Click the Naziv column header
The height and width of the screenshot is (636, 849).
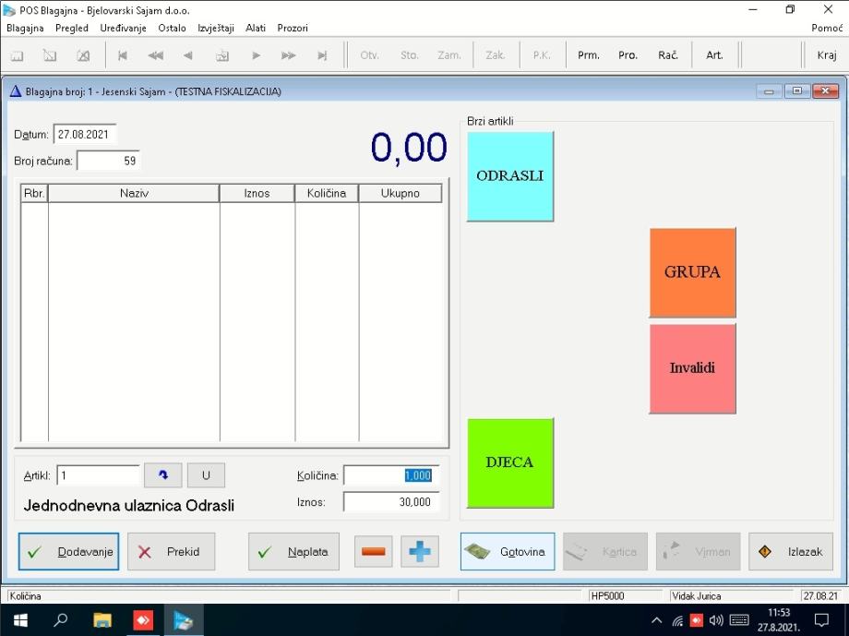click(134, 194)
